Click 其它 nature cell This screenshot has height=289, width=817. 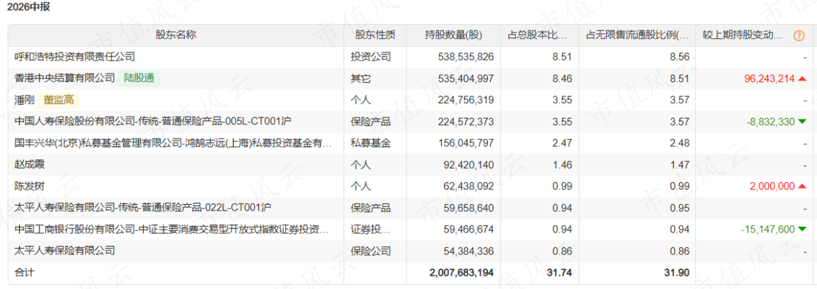360,78
